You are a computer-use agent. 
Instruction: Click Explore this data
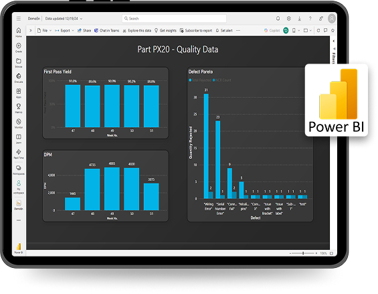[x=136, y=30]
